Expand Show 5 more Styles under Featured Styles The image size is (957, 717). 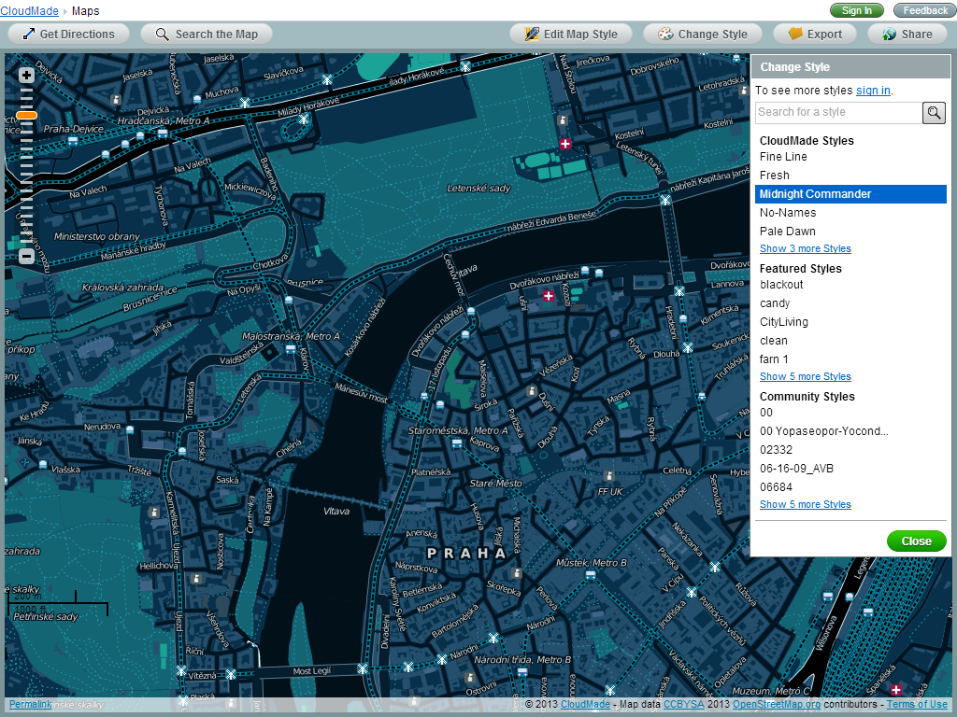click(x=805, y=376)
